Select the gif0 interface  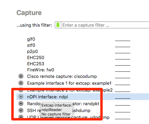[31, 39]
